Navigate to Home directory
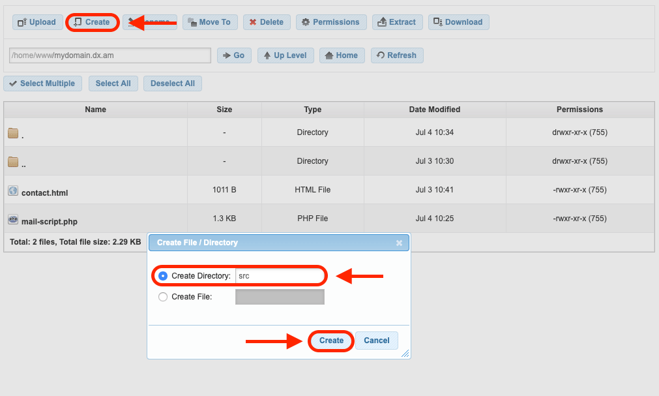 pyautogui.click(x=341, y=55)
